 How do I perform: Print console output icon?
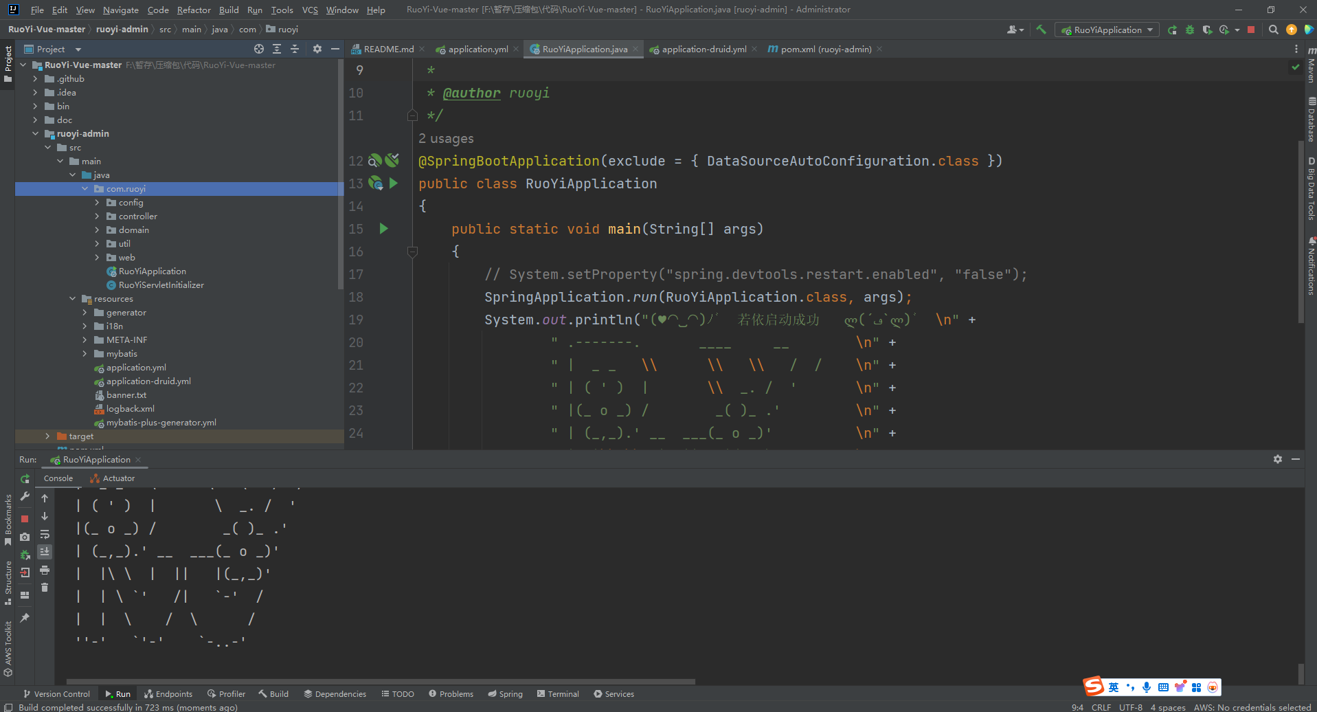[x=45, y=570]
